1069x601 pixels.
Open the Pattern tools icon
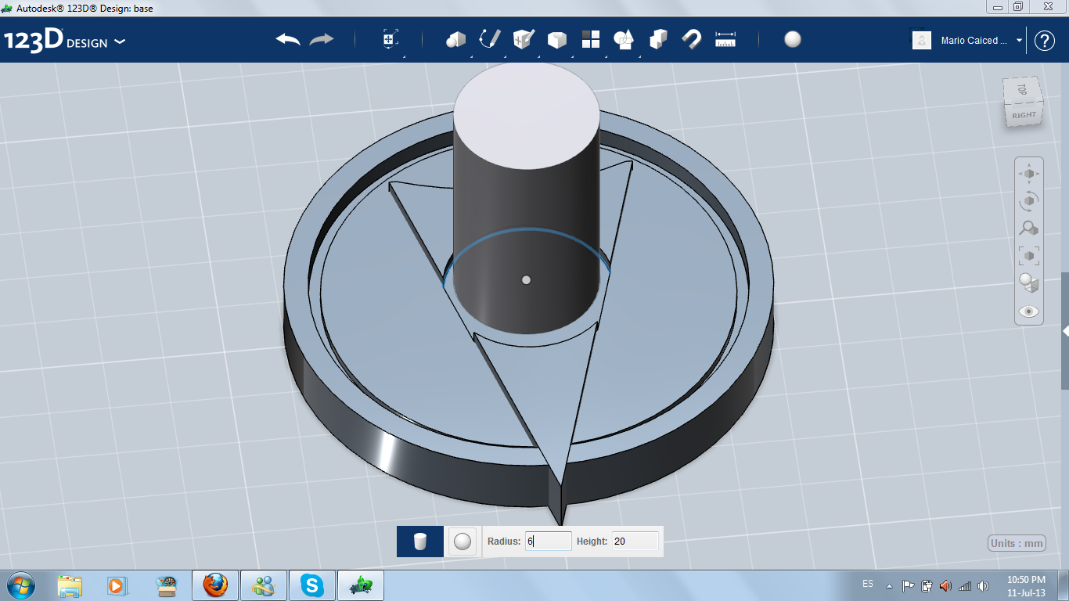590,39
